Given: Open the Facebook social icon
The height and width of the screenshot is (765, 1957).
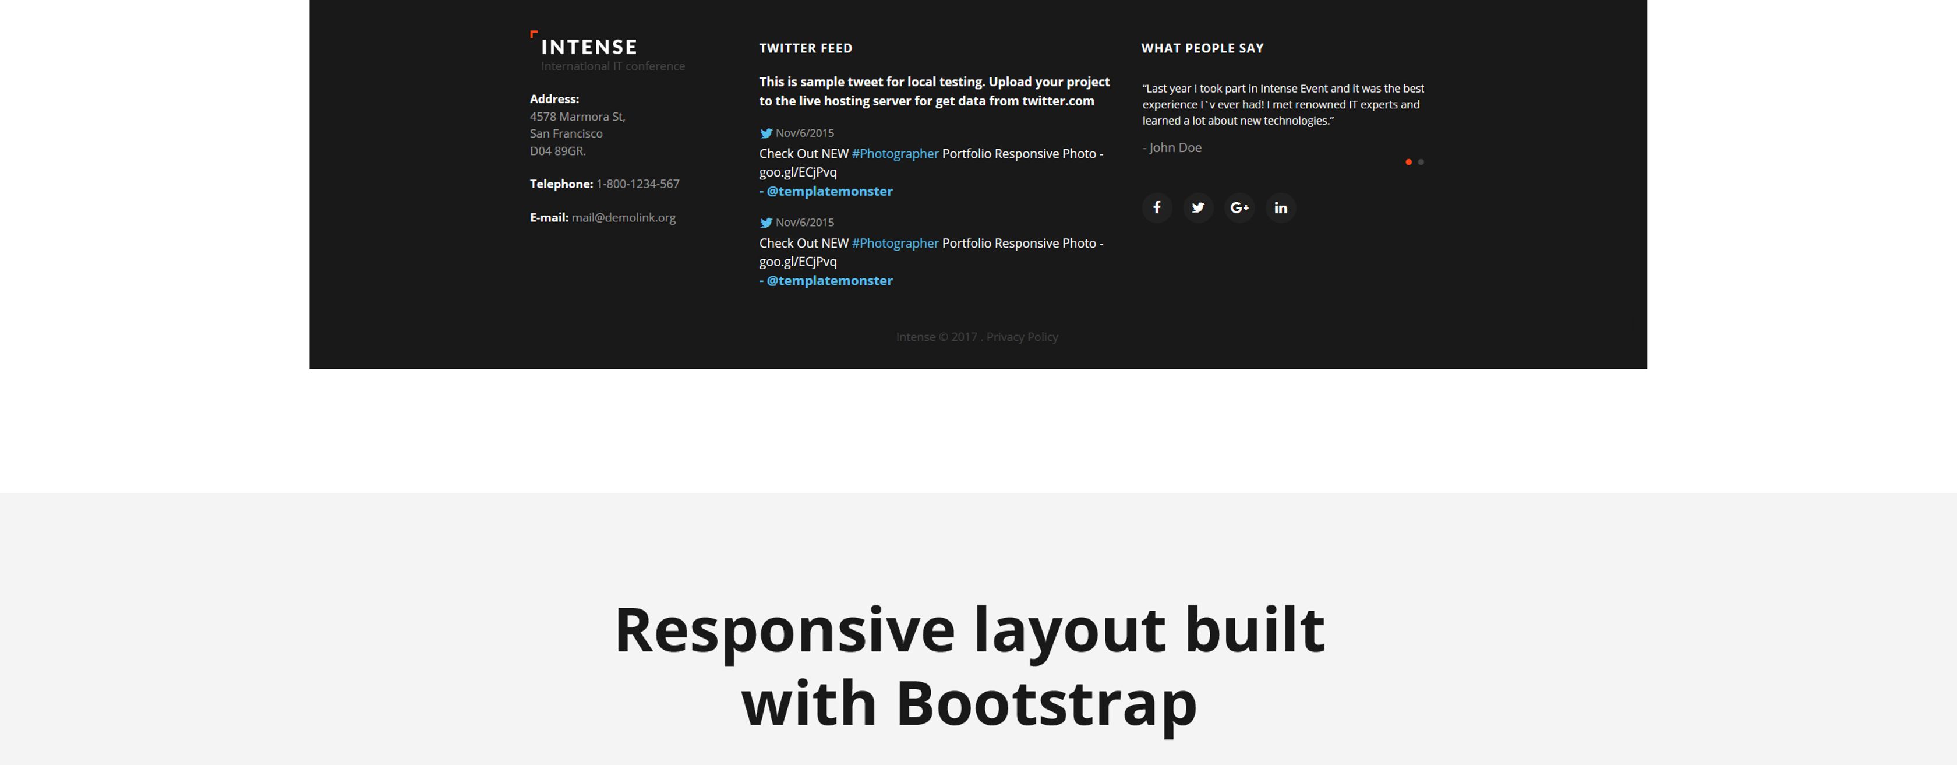Looking at the screenshot, I should click(1156, 207).
